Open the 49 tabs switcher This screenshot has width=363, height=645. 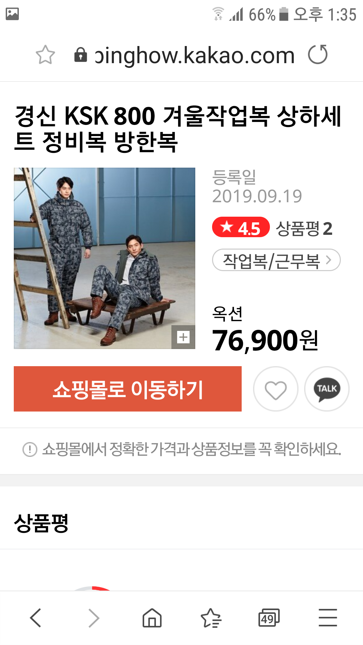(x=269, y=618)
